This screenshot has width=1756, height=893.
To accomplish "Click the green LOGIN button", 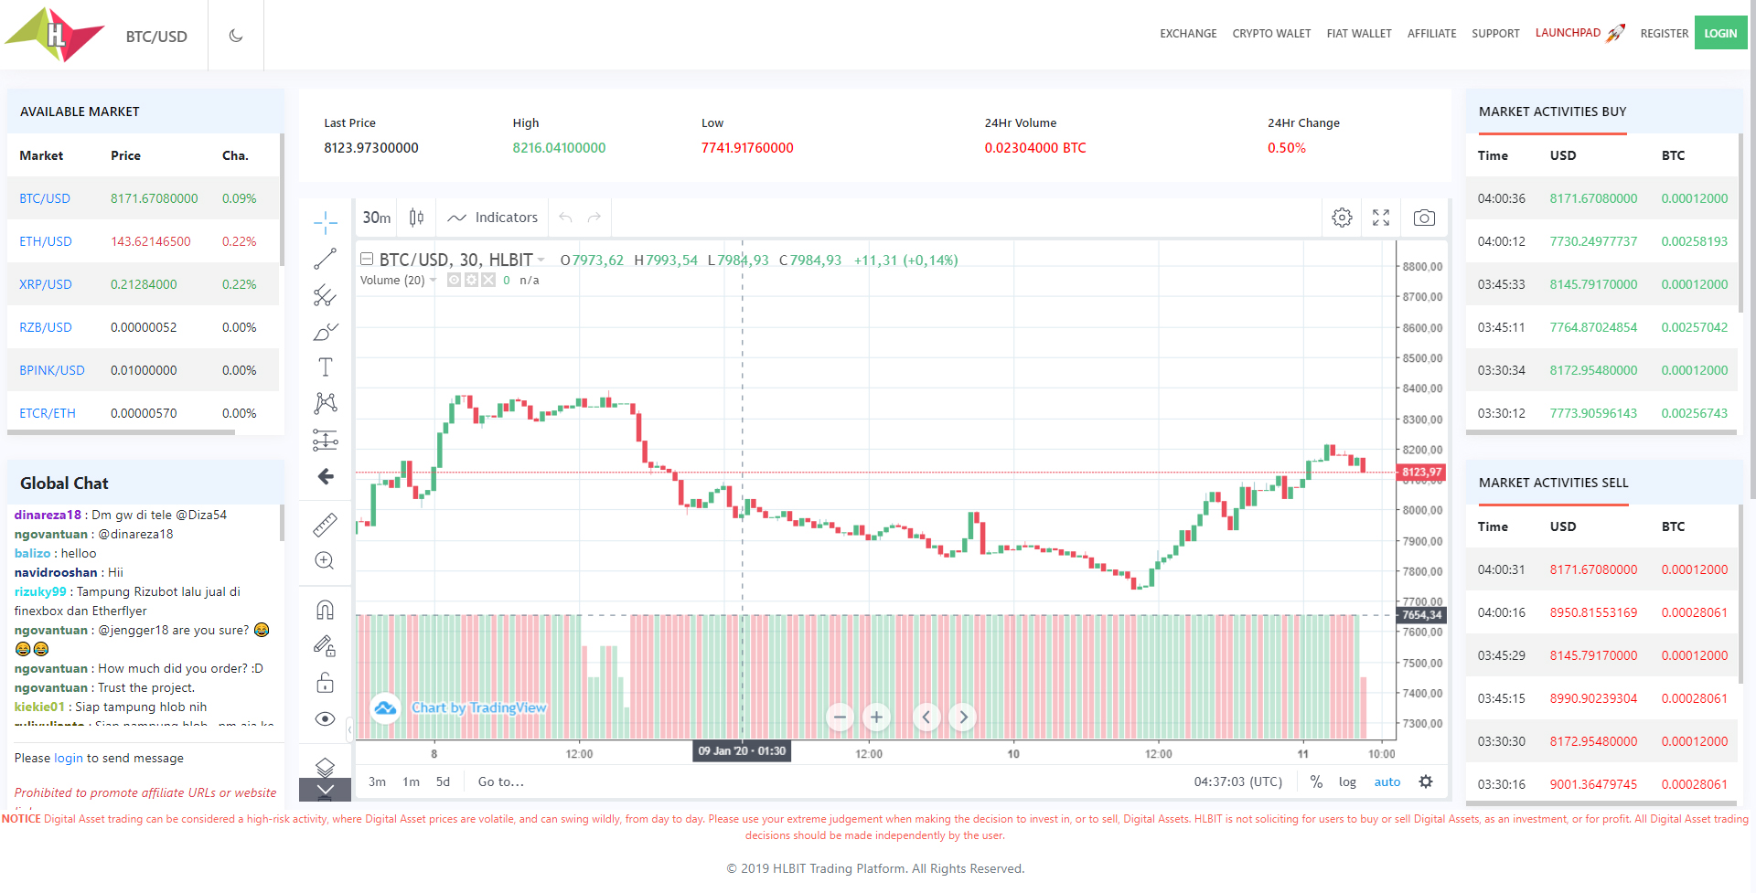I will click(x=1719, y=34).
